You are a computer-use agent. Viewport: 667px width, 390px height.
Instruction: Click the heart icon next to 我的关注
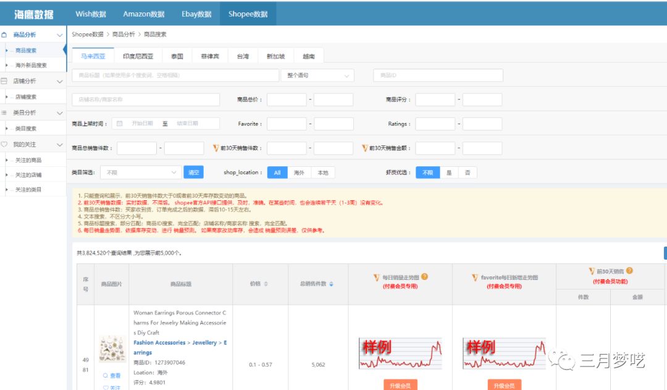(4, 144)
